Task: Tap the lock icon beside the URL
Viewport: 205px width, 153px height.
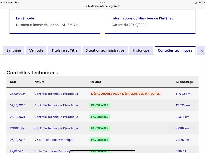Action: pos(86,6)
